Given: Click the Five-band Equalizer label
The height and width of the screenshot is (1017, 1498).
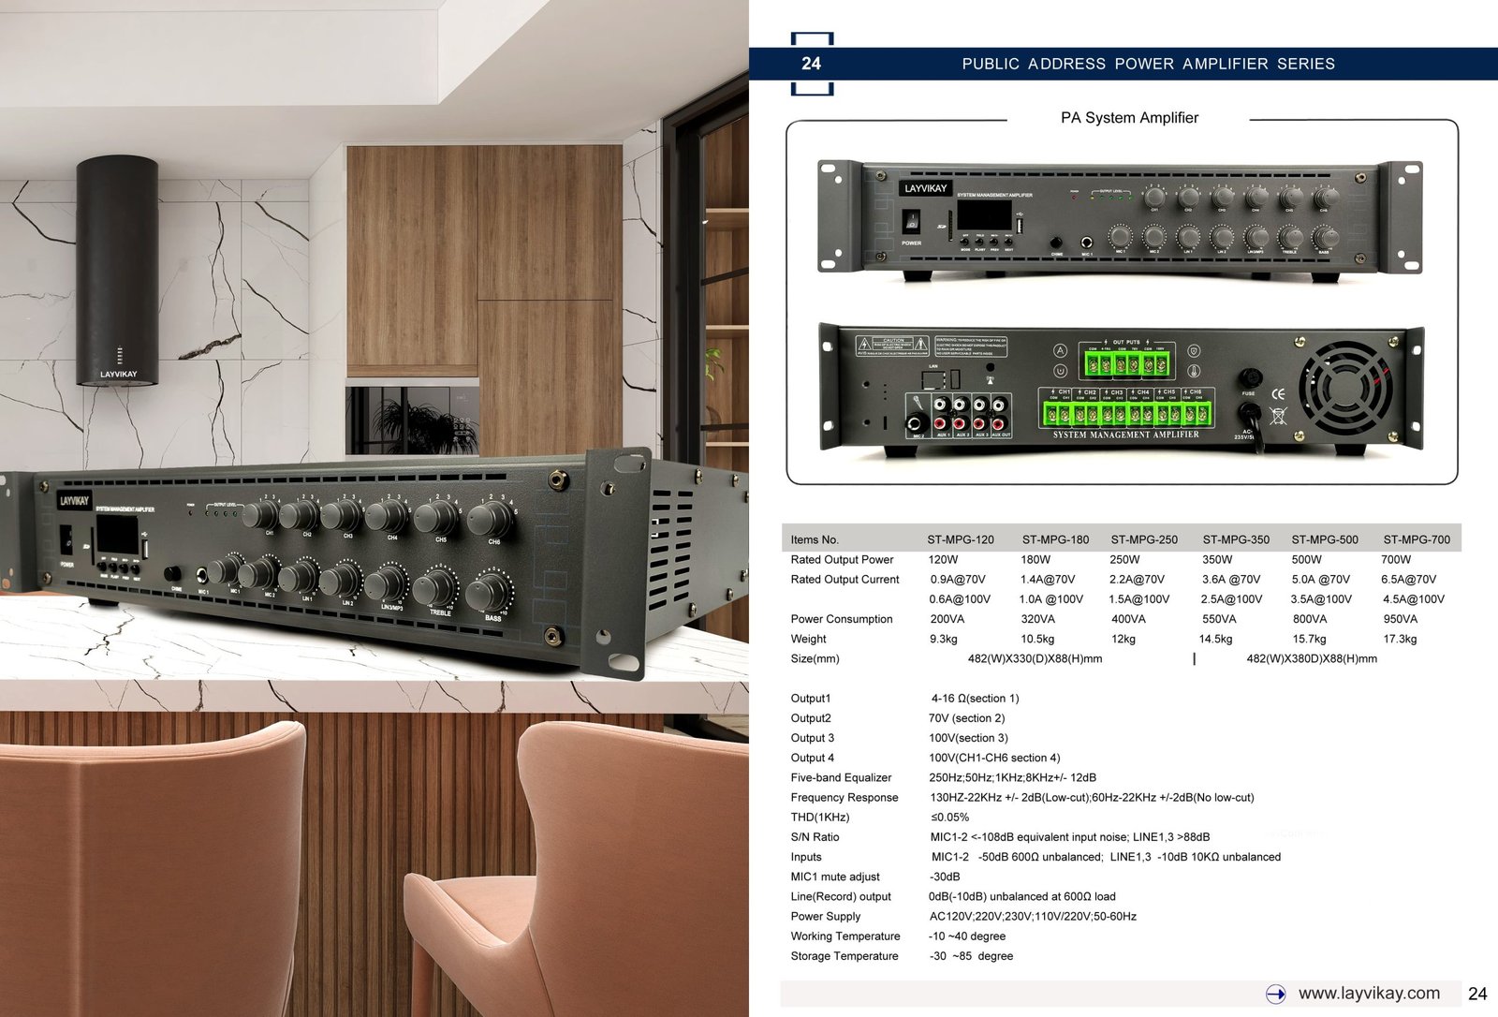Looking at the screenshot, I should coord(841,777).
